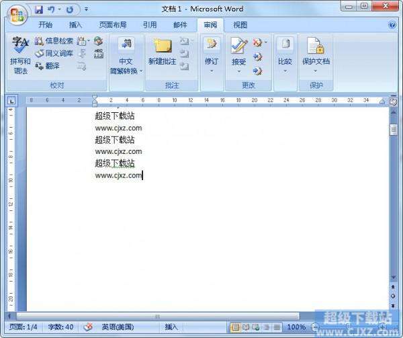Screen dimensions: 403x338
Task: Switch to full screen reading view
Action: pyautogui.click(x=246, y=327)
